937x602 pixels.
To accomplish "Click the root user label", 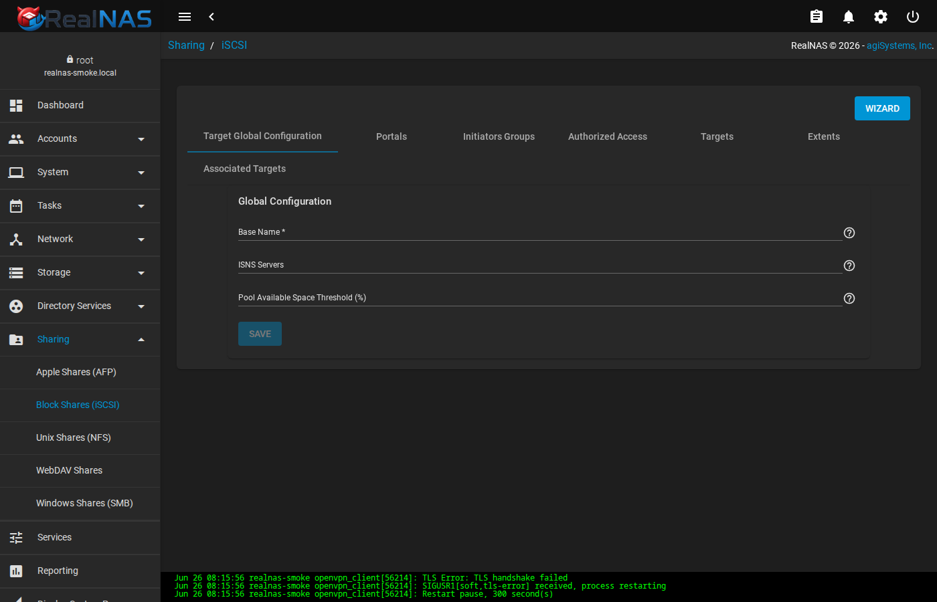I will (x=80, y=60).
